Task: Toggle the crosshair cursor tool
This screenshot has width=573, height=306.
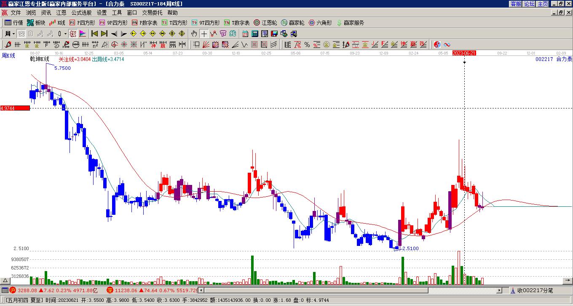Action: [204, 34]
